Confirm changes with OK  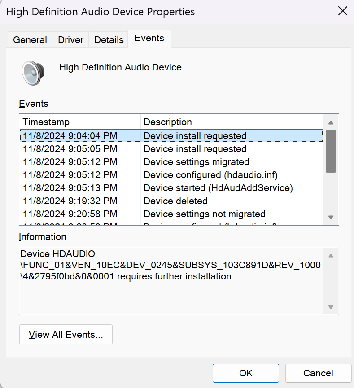(x=245, y=373)
